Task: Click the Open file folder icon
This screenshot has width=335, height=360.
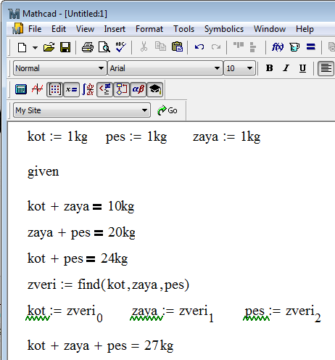Action: (49, 47)
